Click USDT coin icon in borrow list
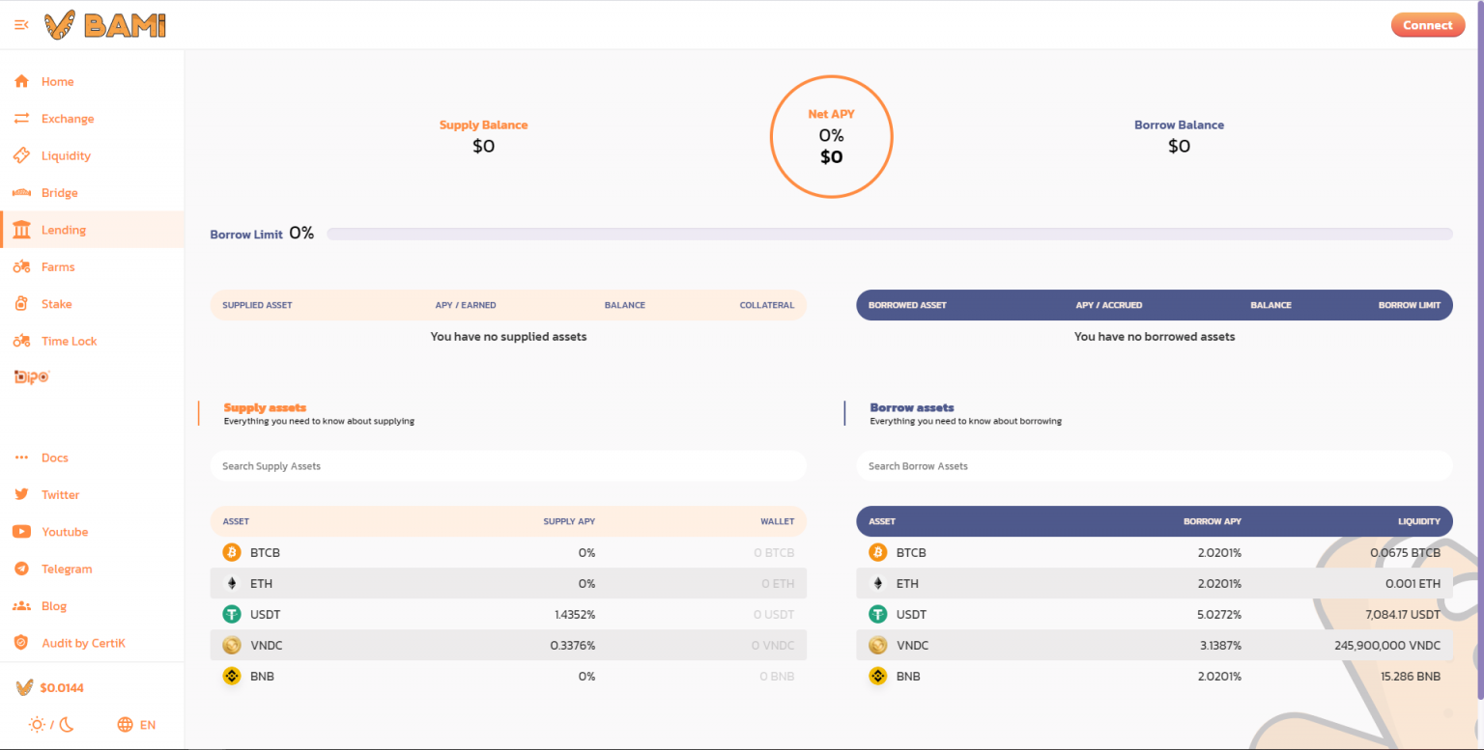 pos(877,614)
